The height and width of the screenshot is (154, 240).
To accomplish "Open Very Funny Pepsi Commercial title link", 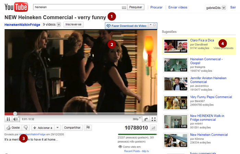I will [211, 97].
